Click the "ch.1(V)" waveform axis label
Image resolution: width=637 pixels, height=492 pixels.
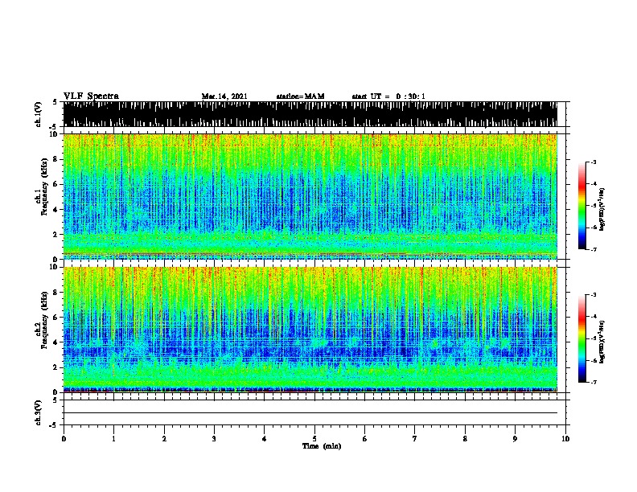click(39, 114)
